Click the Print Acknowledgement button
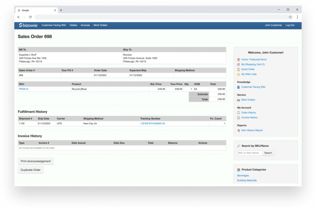This screenshot has width=316, height=209. (x=36, y=161)
